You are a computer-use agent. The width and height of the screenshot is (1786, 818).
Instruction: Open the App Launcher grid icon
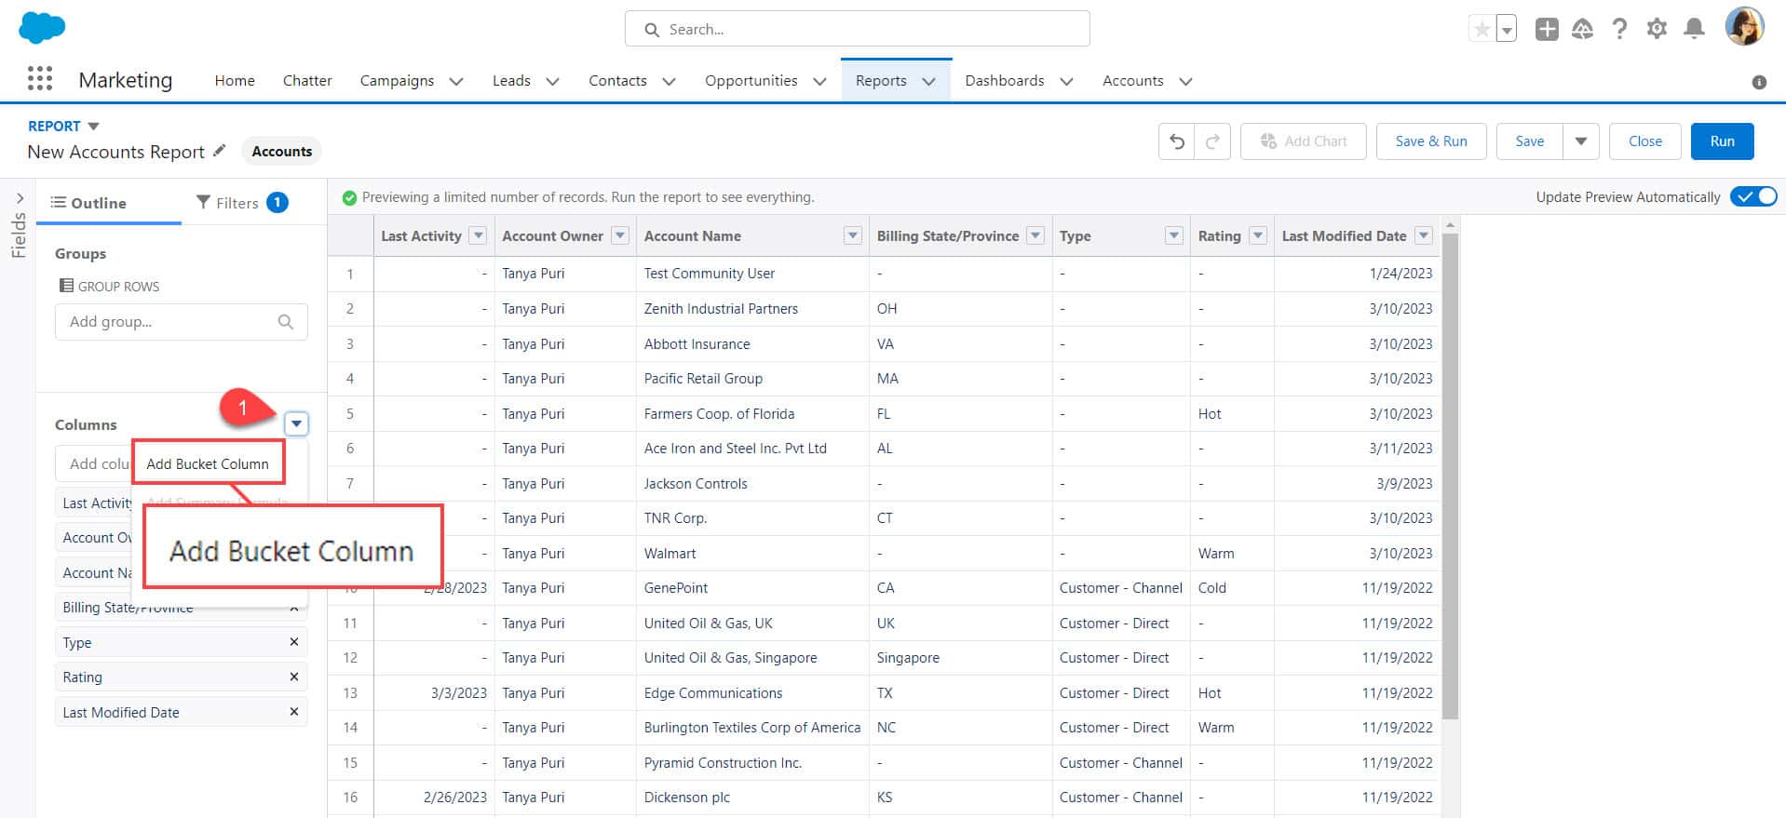pos(40,79)
